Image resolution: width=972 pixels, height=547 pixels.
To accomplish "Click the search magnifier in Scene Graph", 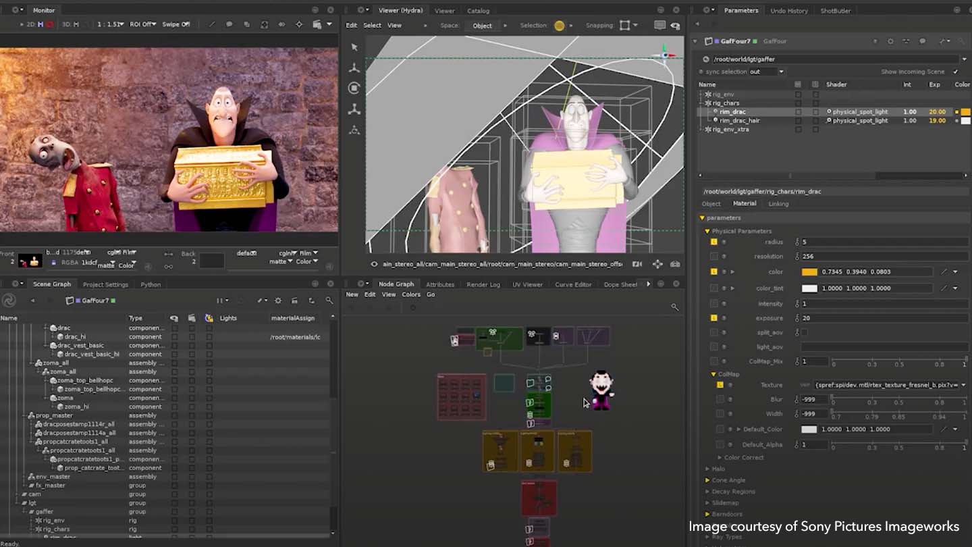I will point(329,301).
